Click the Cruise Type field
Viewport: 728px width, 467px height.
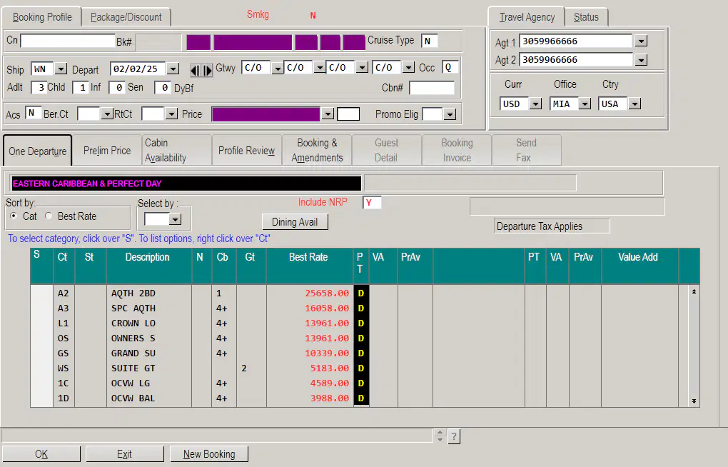pyautogui.click(x=429, y=41)
